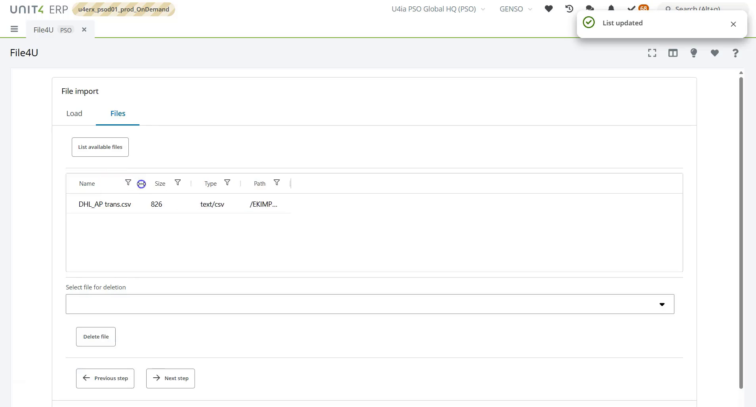
Task: Open the notifications bell icon
Action: point(611,8)
